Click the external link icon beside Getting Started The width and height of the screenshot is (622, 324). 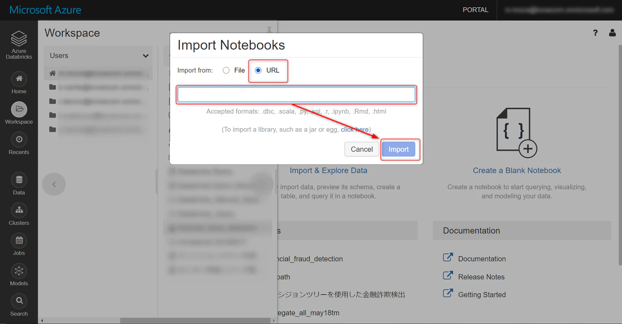pyautogui.click(x=448, y=293)
